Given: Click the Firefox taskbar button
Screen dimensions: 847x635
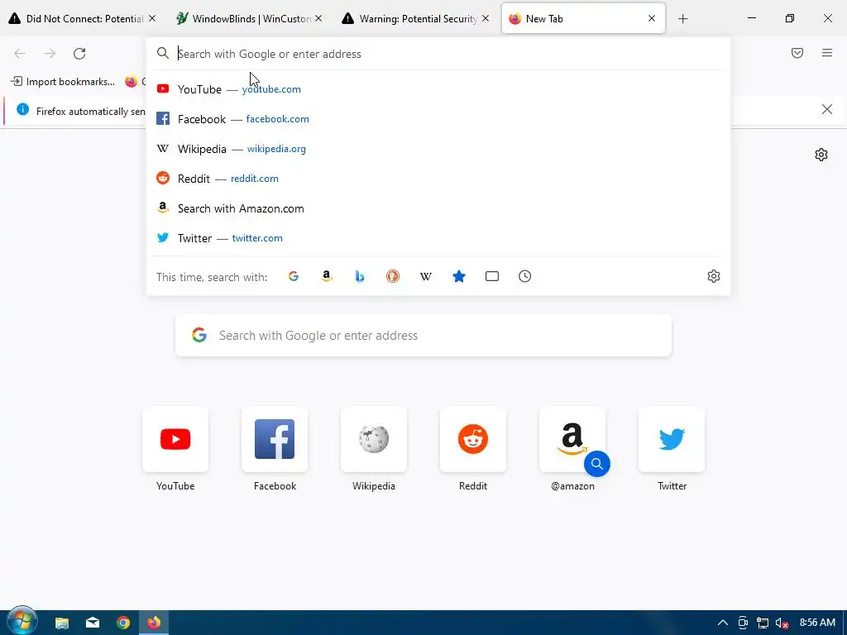Looking at the screenshot, I should (x=154, y=623).
